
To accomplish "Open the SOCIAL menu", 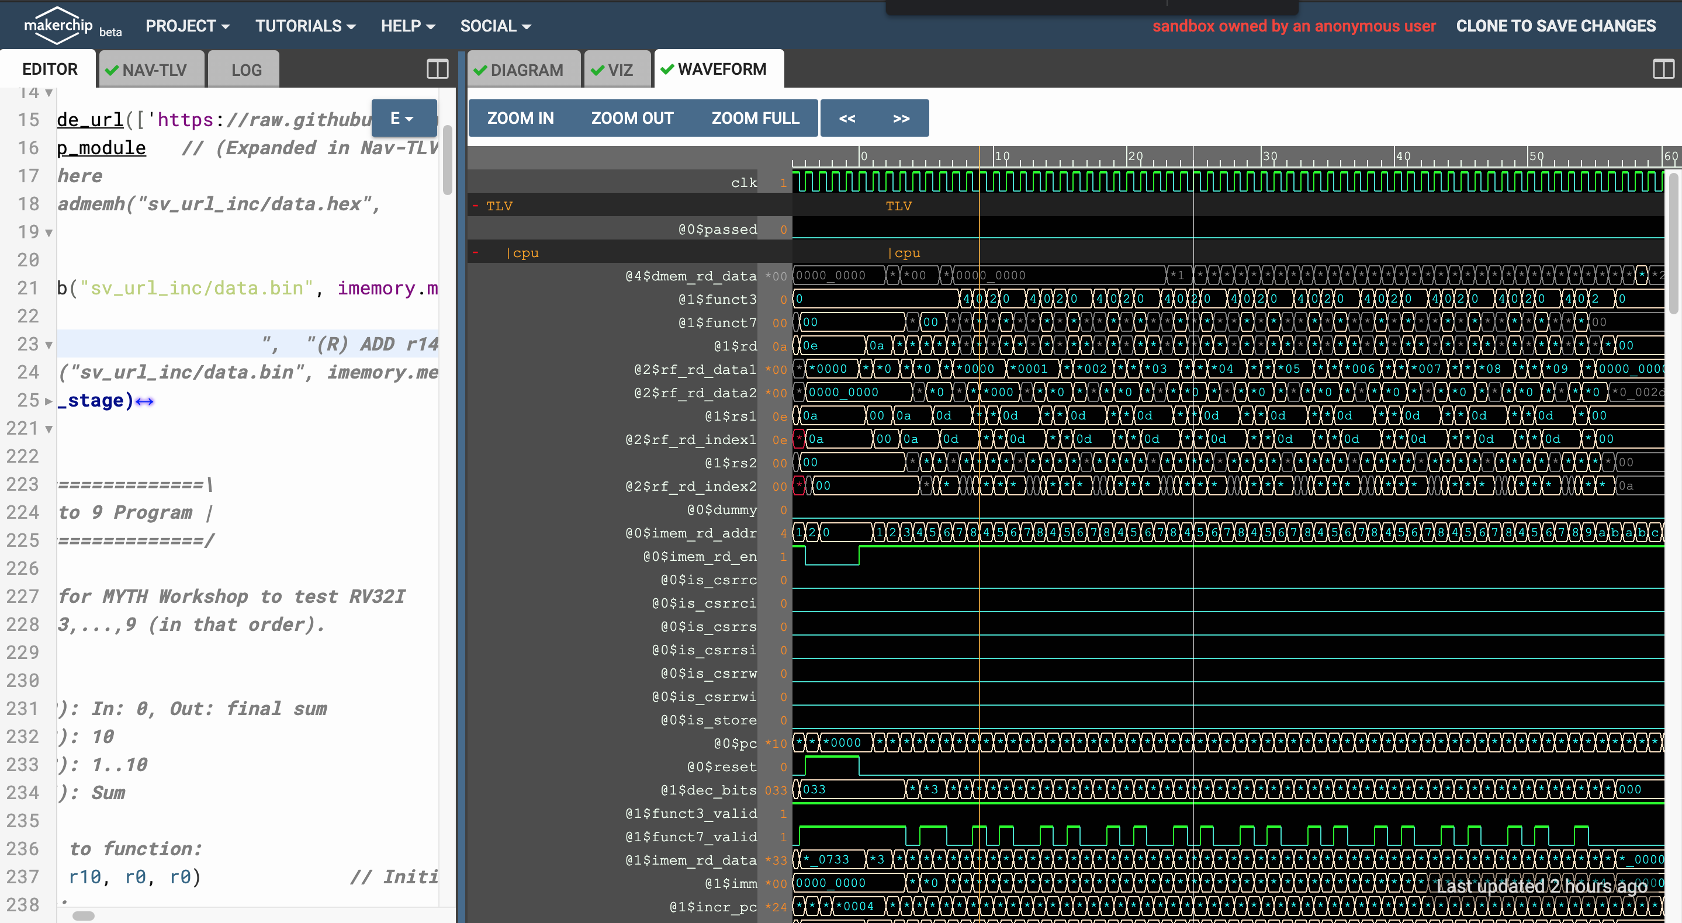I will (x=496, y=26).
